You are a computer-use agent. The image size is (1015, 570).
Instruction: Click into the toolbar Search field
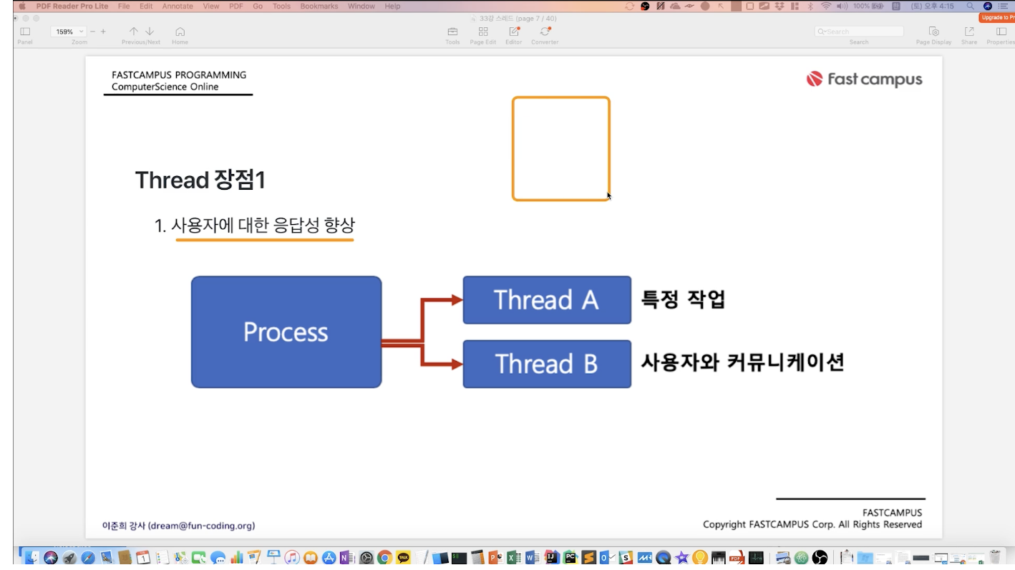click(x=859, y=32)
